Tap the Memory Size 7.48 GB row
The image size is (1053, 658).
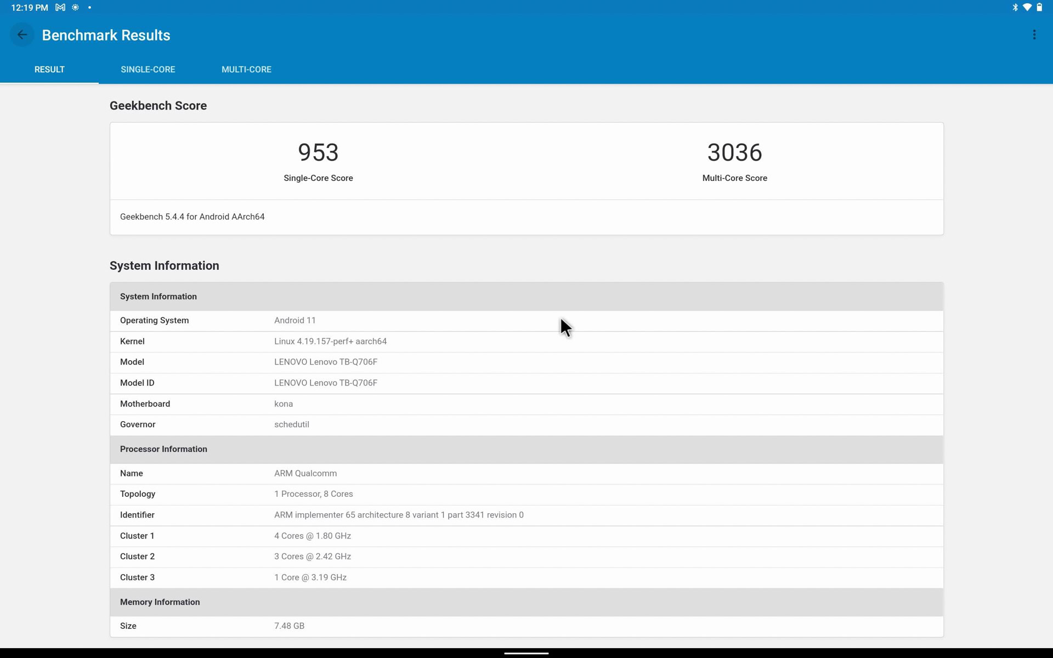click(x=526, y=626)
